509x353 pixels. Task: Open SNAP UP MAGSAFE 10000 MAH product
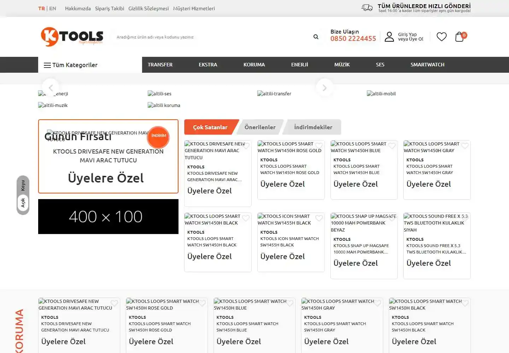[361, 249]
